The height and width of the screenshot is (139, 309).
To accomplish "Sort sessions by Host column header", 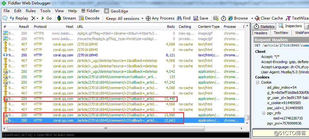I will click(x=63, y=27).
